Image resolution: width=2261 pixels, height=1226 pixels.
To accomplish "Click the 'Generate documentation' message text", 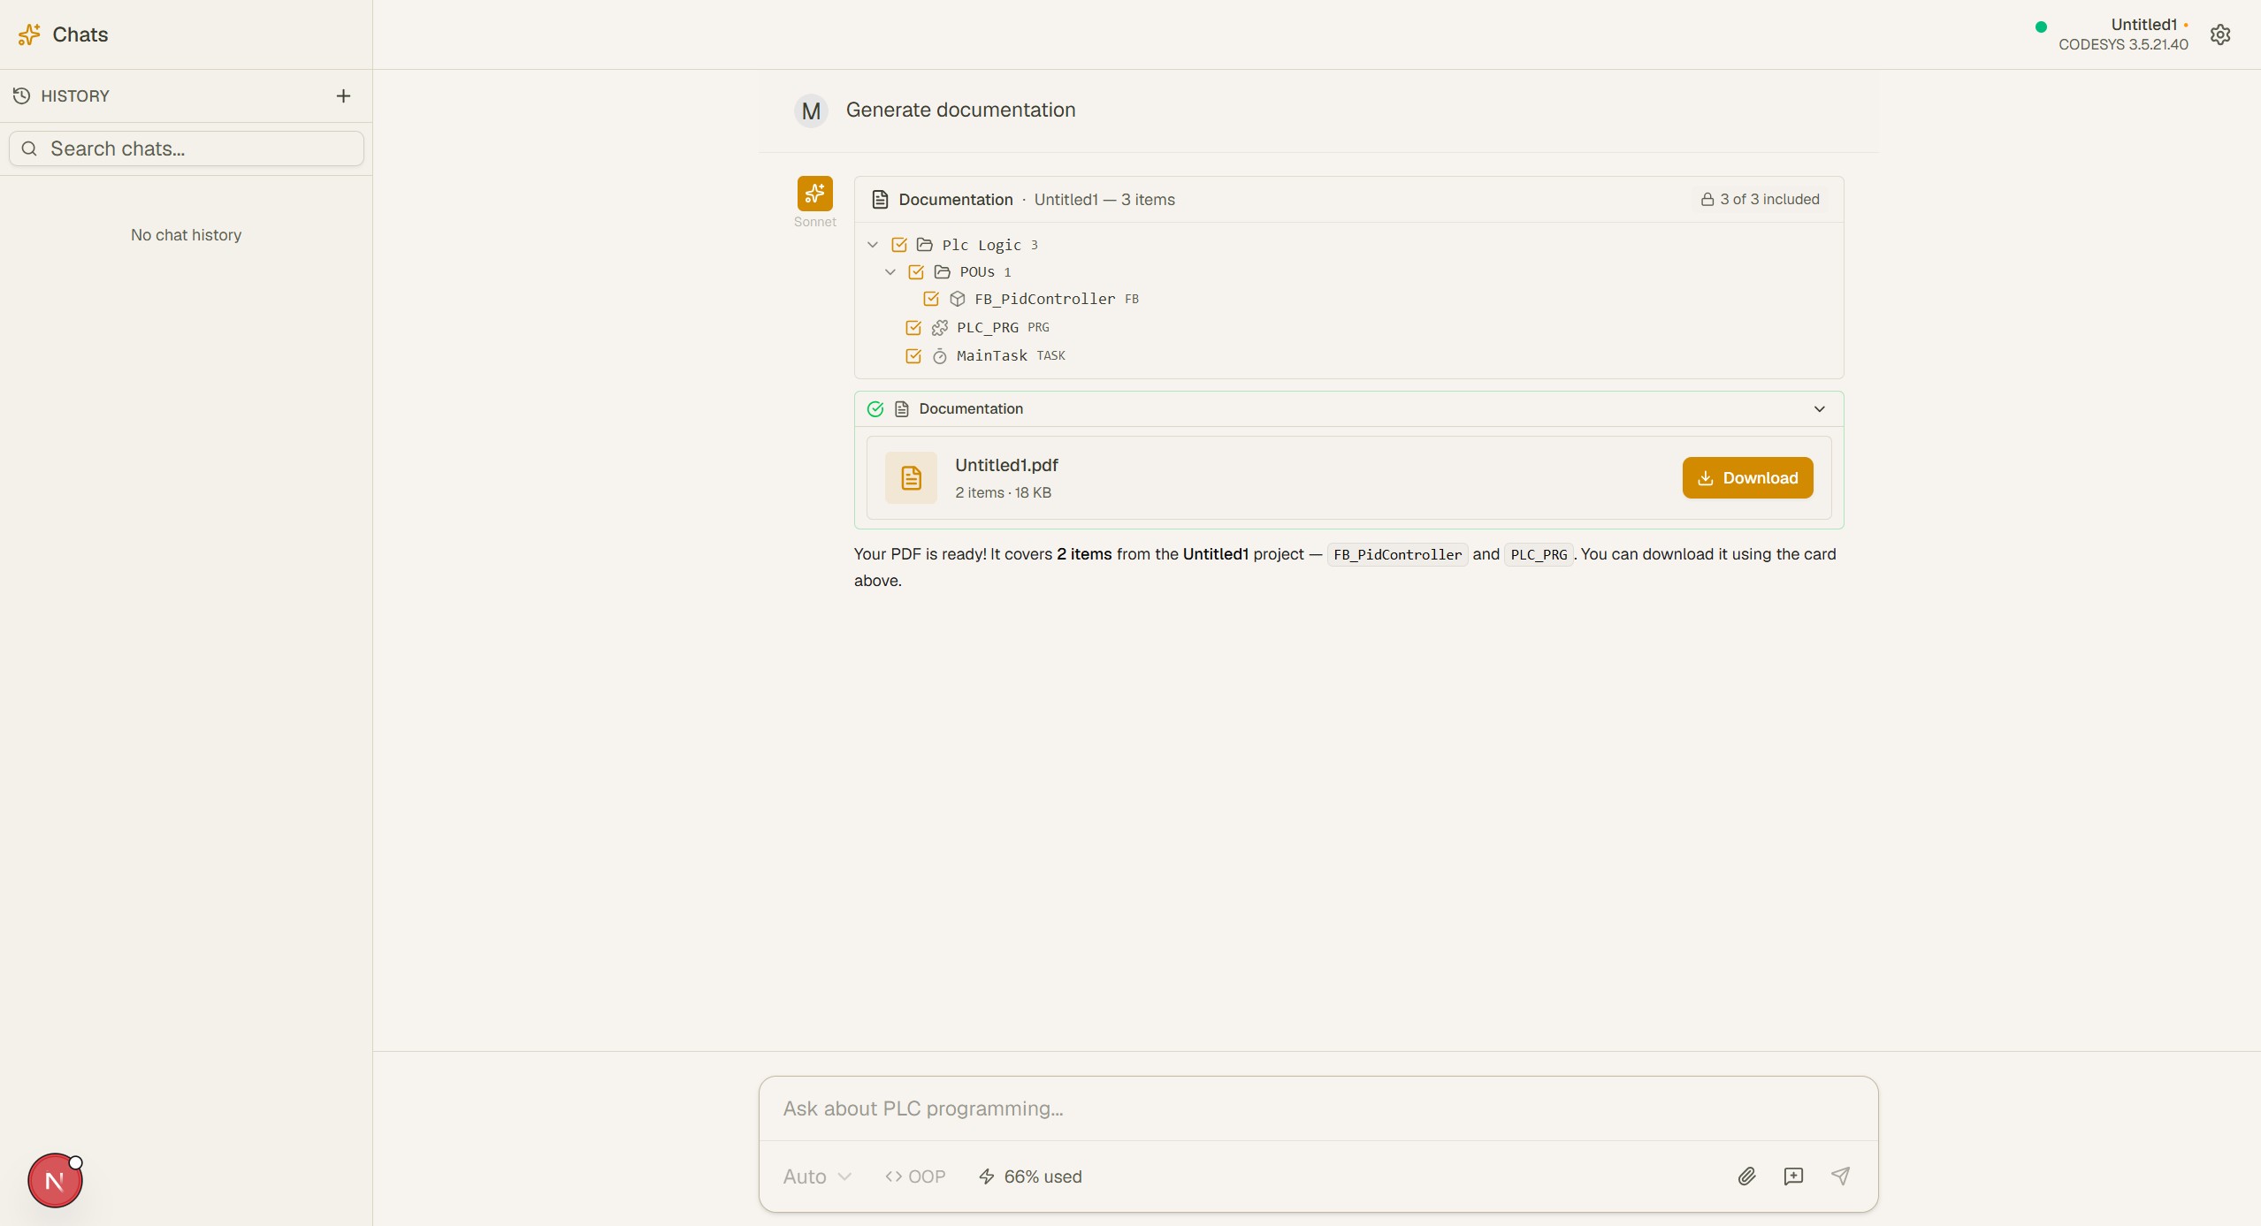I will pos(960,110).
